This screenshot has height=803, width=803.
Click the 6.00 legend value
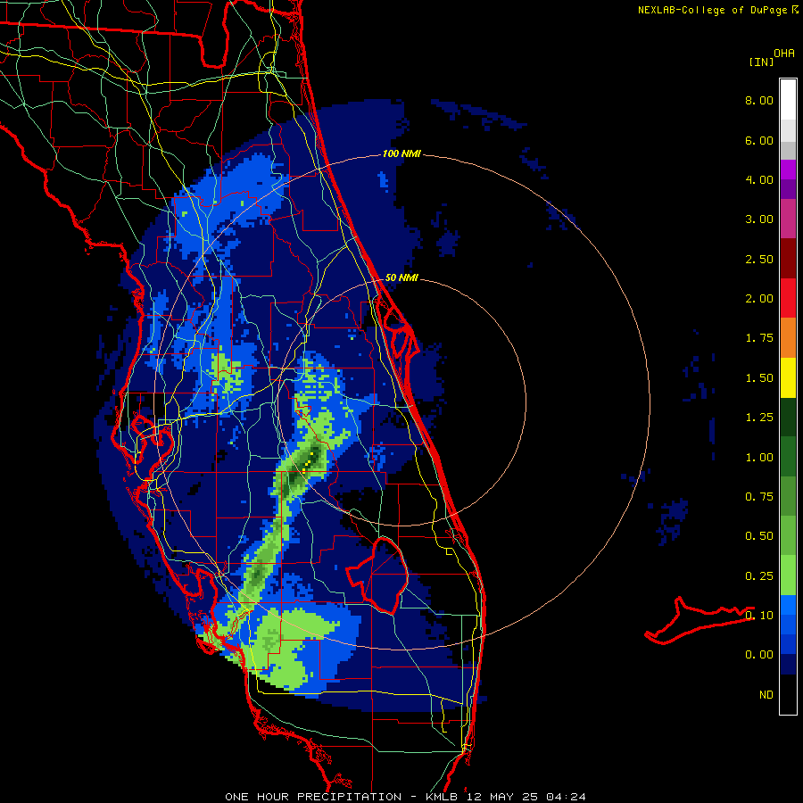(759, 140)
